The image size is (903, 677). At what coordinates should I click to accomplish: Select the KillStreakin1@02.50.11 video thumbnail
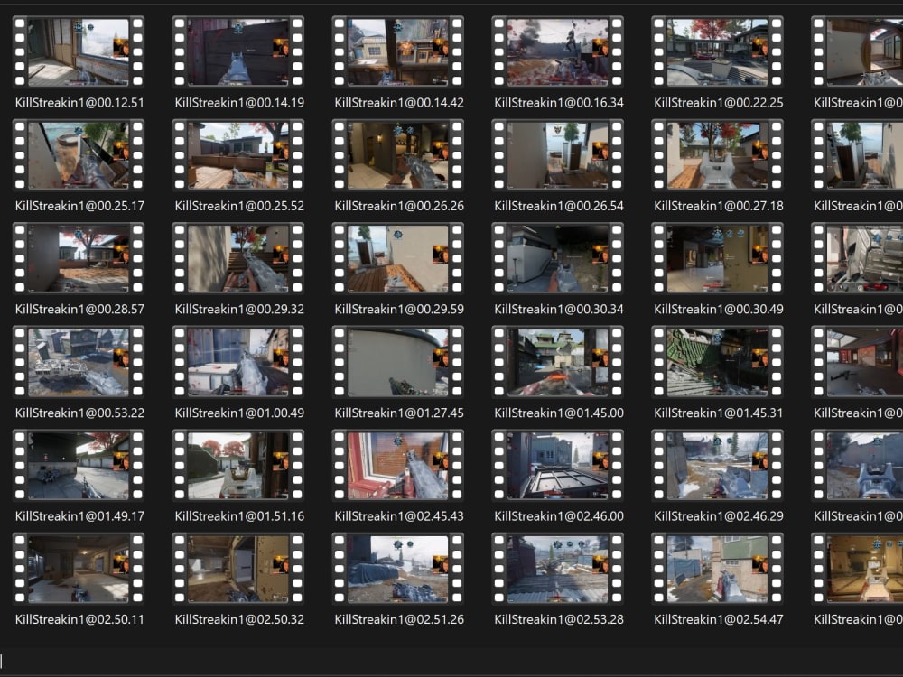tap(79, 568)
